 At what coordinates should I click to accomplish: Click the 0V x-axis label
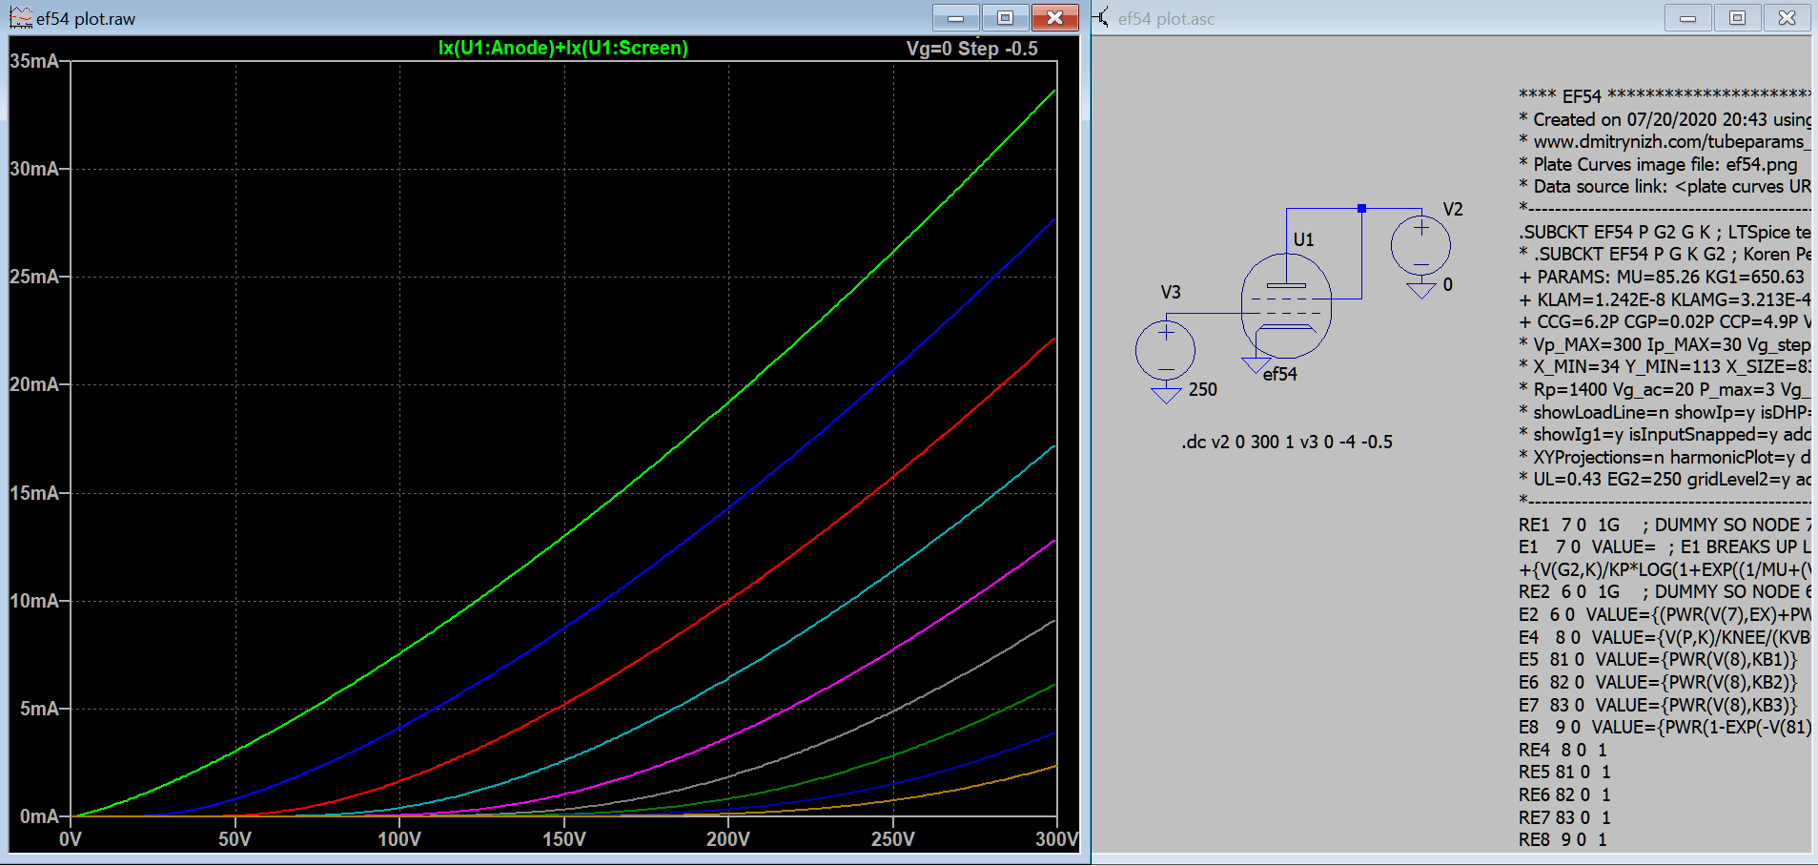point(71,839)
